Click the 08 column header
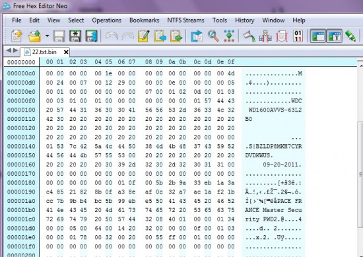The image size is (363, 257). [x=148, y=62]
